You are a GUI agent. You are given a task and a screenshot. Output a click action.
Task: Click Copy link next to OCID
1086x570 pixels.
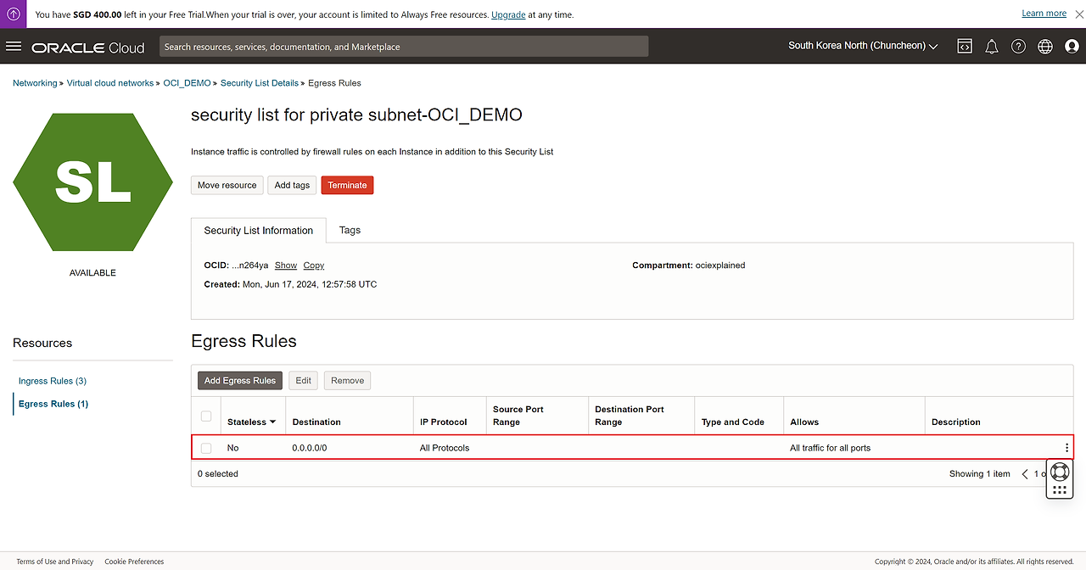(314, 265)
